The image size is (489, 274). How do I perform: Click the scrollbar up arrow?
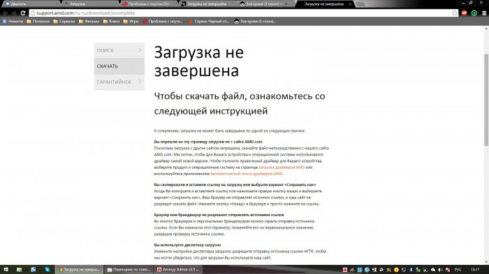coord(486,29)
